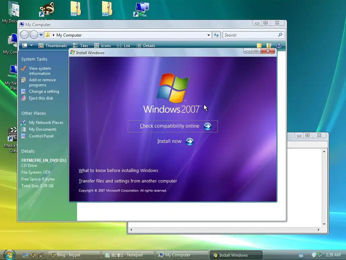This screenshot has width=346, height=260.
Task: Open recent pages dropdown next to Forward
Action: pyautogui.click(x=41, y=35)
